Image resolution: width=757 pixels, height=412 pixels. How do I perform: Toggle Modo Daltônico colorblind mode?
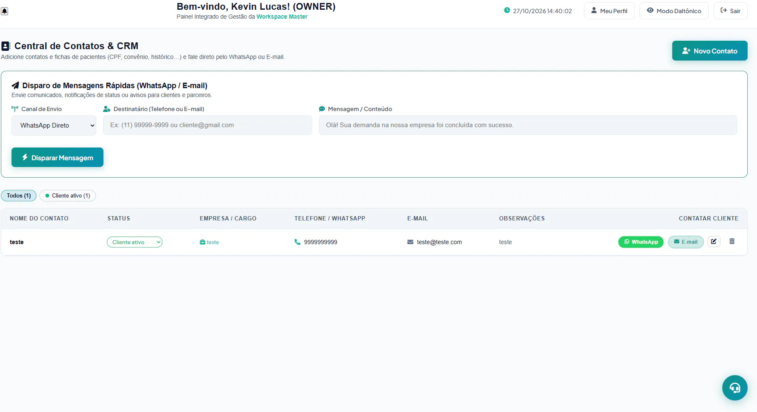point(674,11)
